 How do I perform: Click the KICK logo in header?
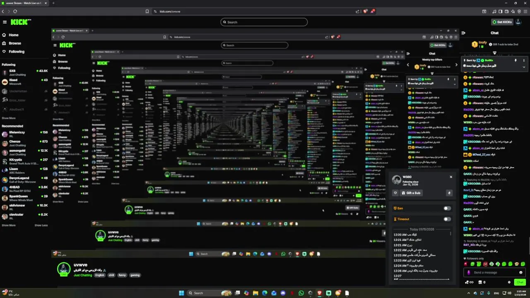[20, 22]
